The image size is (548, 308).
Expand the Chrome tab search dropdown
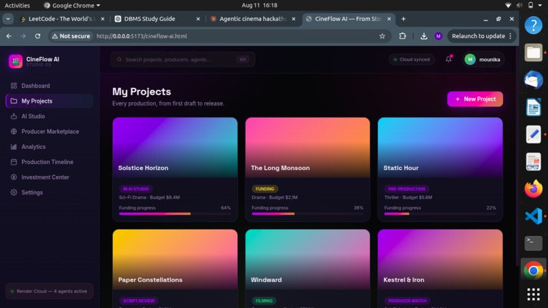click(7, 19)
